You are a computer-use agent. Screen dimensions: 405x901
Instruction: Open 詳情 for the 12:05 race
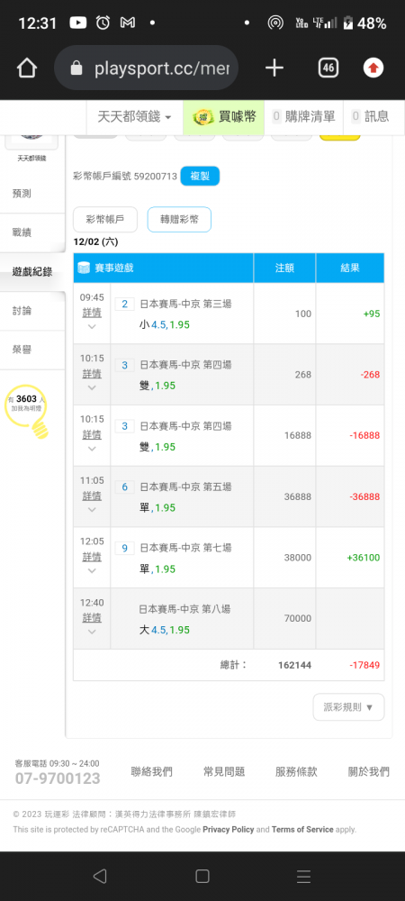pyautogui.click(x=92, y=557)
